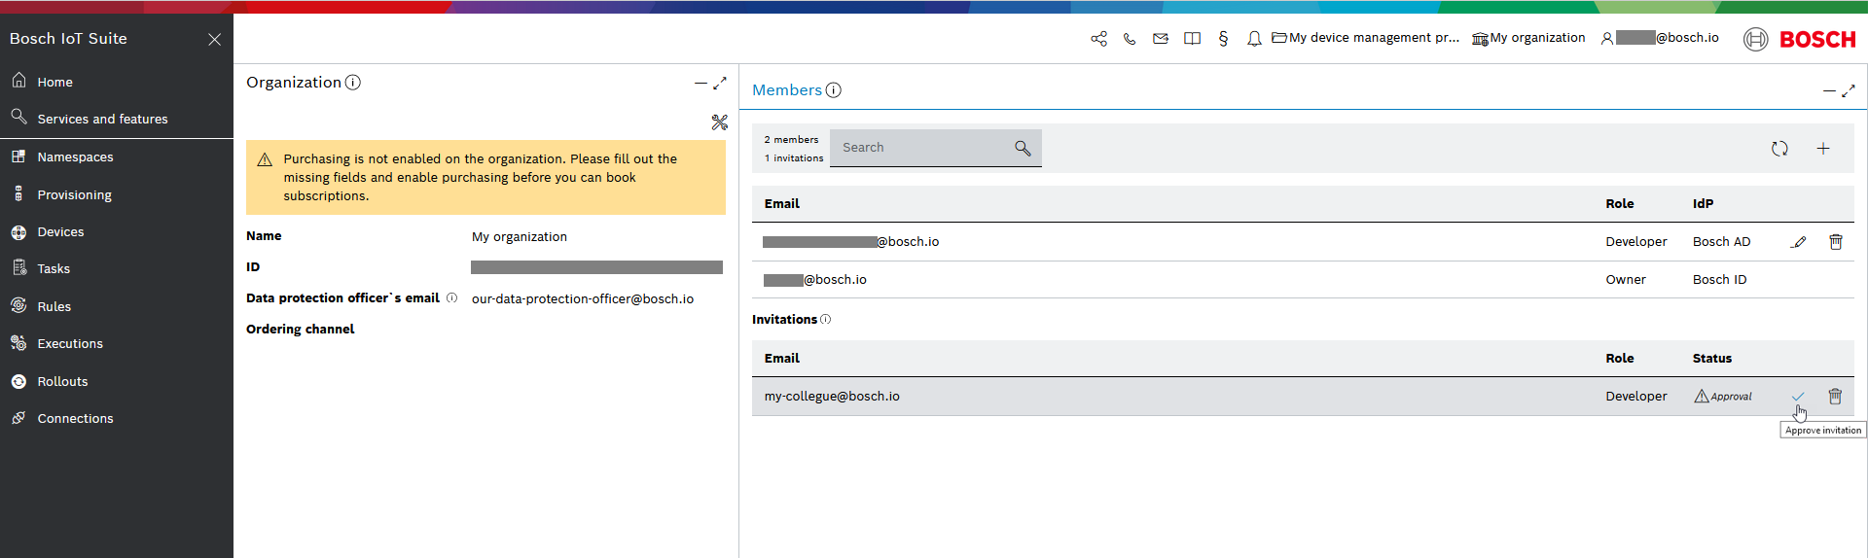Open My device management project selector
This screenshot has height=558, width=1868.
click(x=1366, y=38)
